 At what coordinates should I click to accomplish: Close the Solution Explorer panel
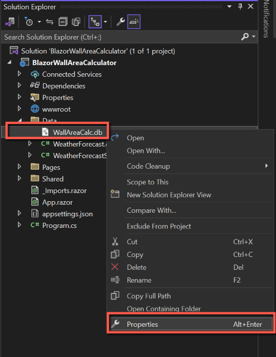pos(250,6)
